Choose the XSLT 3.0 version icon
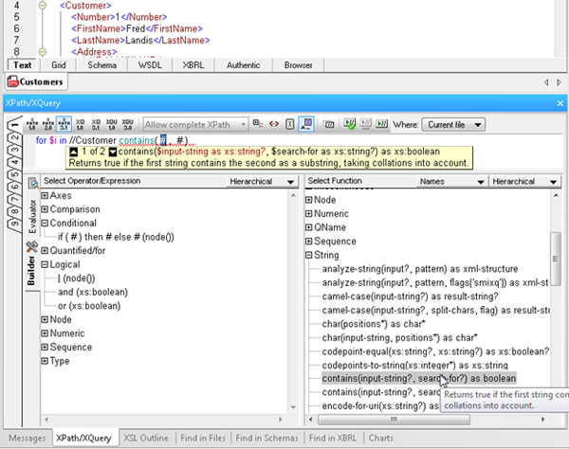 point(127,124)
